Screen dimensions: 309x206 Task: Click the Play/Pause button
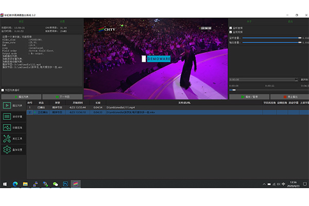[x=249, y=97]
